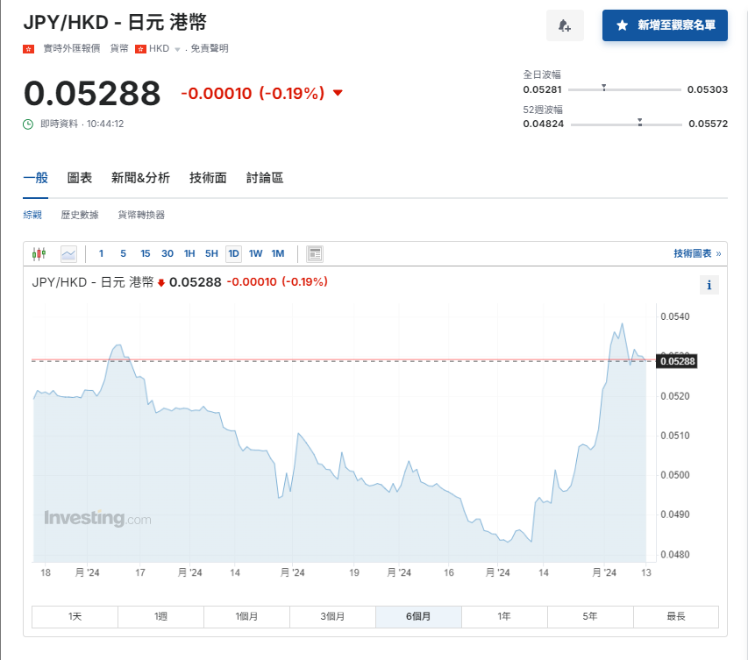Select the candlestick chart type icon
Viewport: 748px width, 660px height.
(x=39, y=253)
